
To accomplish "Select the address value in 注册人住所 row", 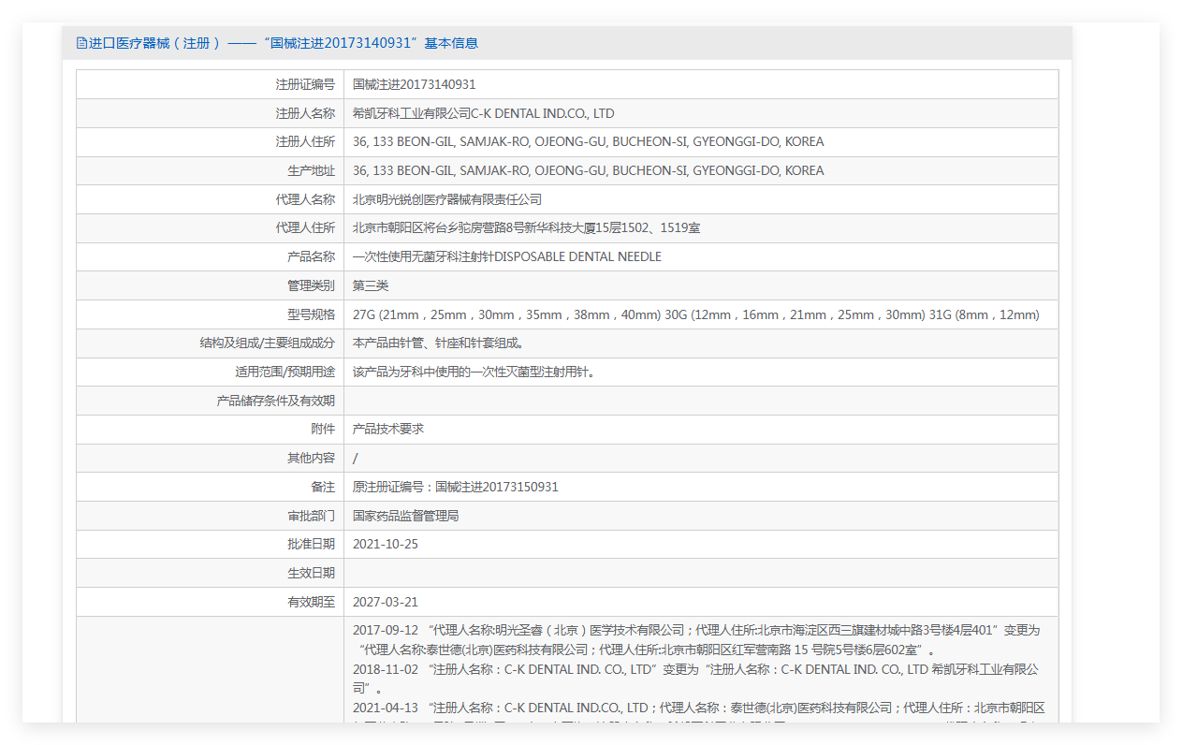I will click(x=588, y=142).
